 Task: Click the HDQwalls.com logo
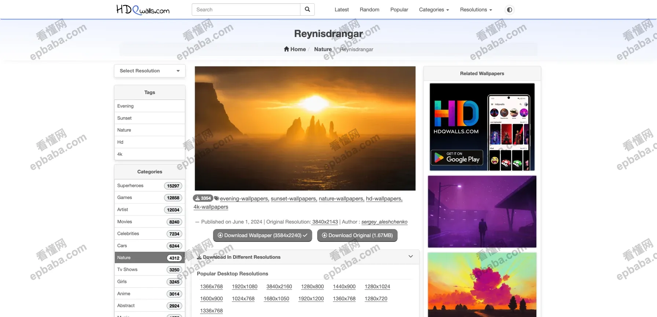click(x=143, y=10)
